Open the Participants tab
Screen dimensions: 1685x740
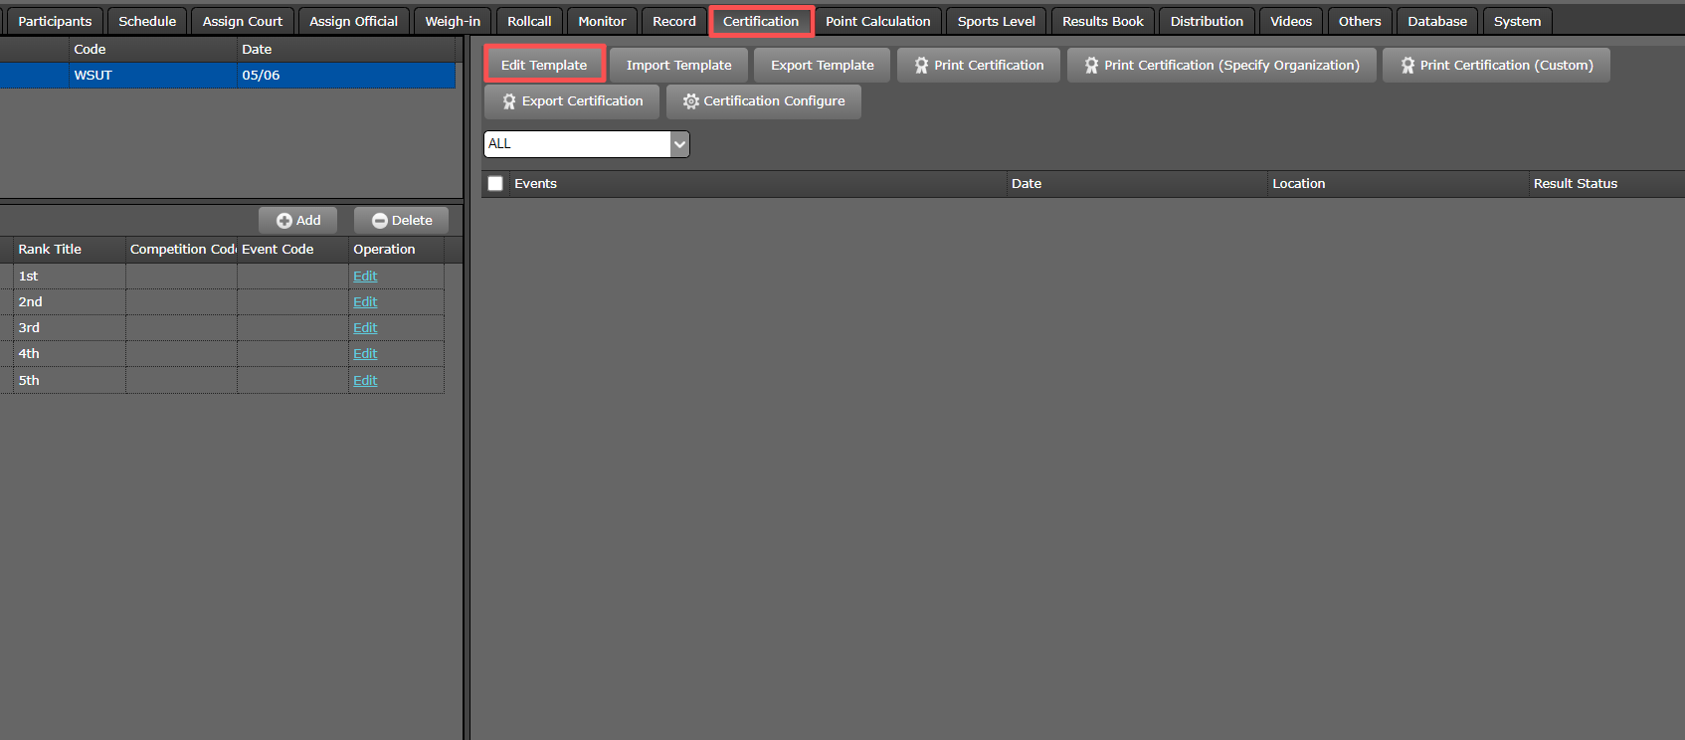[55, 21]
